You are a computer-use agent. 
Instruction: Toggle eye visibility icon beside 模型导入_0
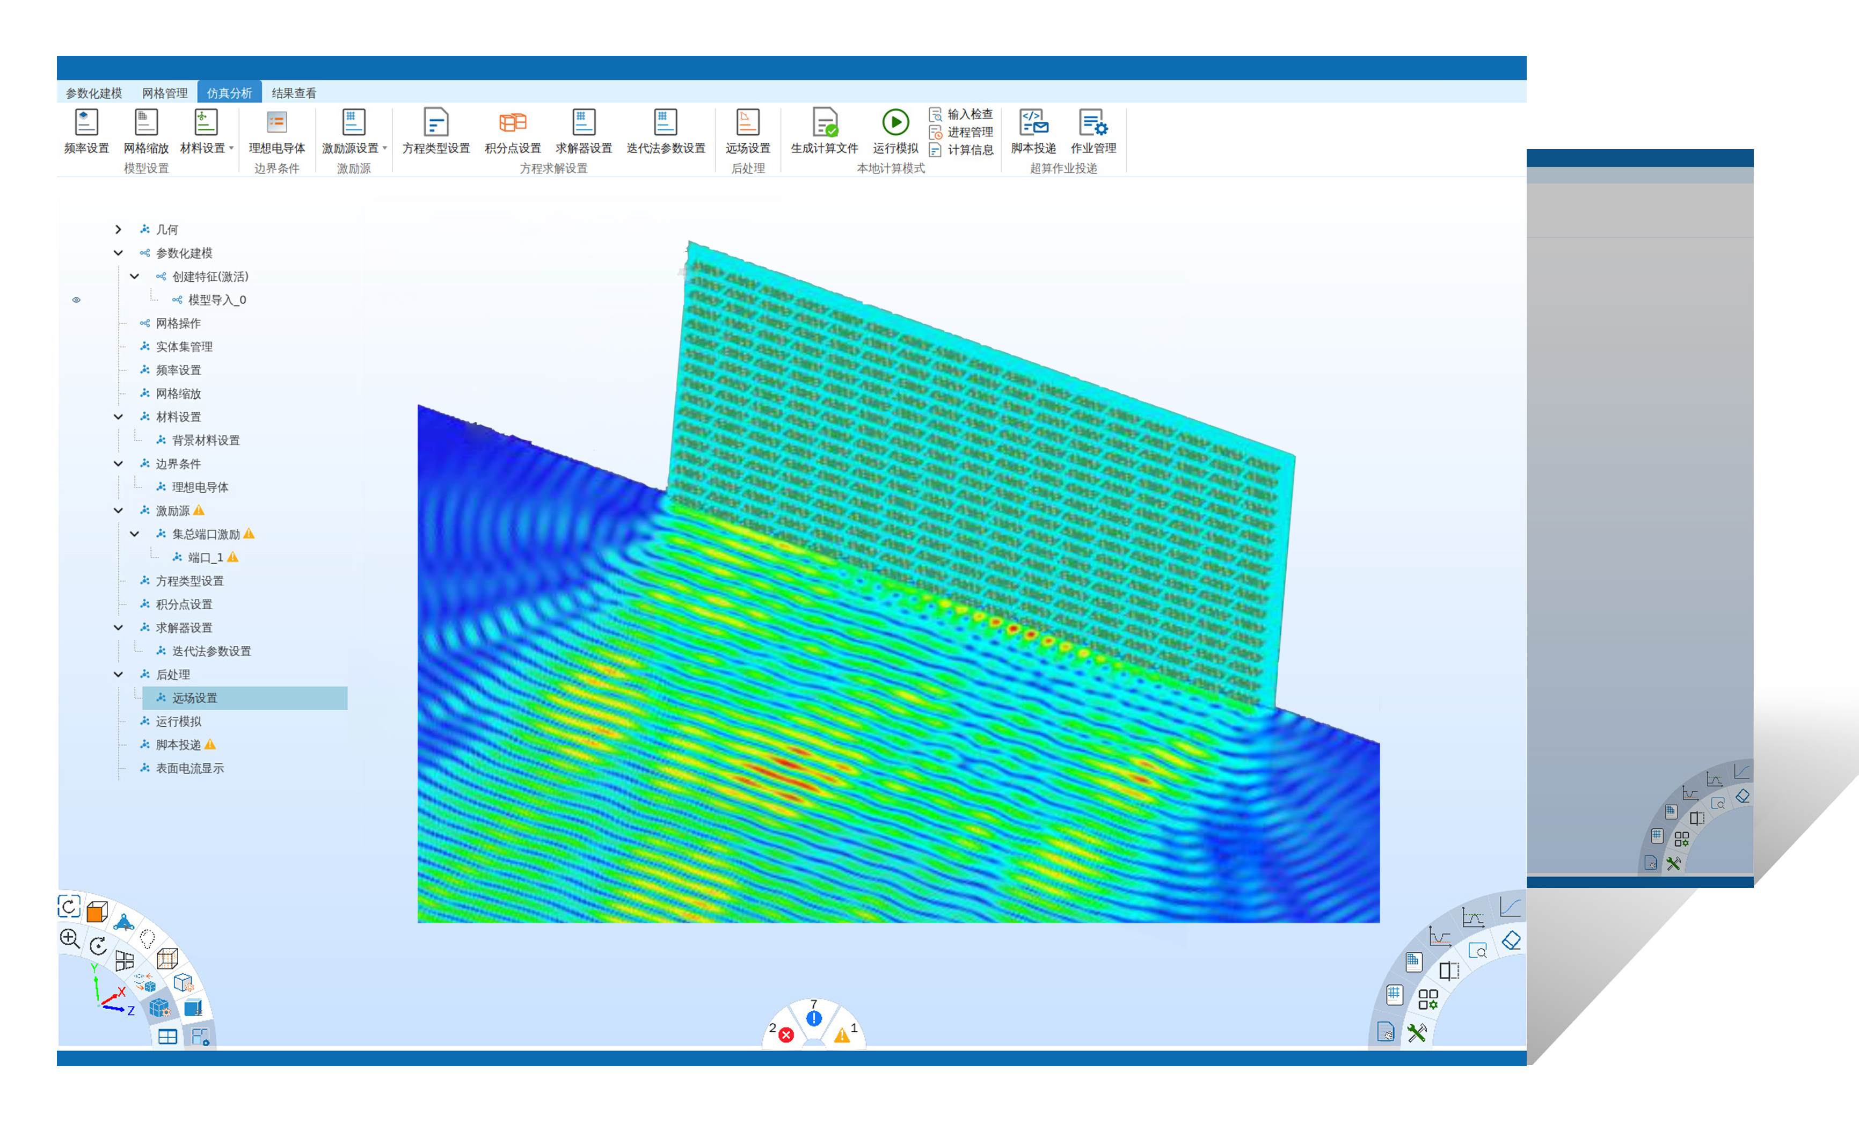pyautogui.click(x=76, y=300)
